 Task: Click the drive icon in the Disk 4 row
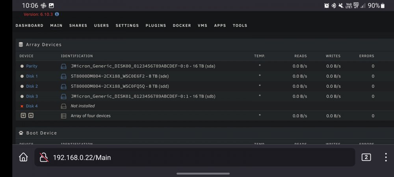tap(63, 106)
